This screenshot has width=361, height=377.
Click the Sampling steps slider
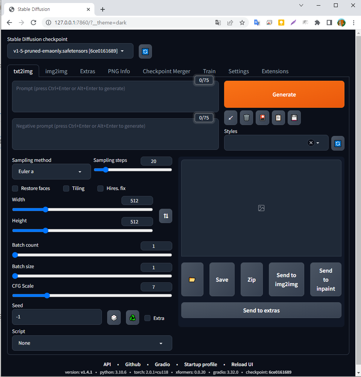(133, 170)
